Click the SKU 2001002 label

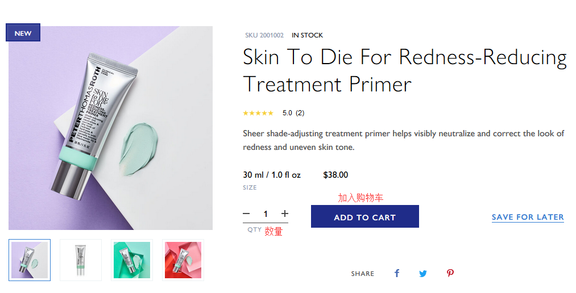(264, 35)
